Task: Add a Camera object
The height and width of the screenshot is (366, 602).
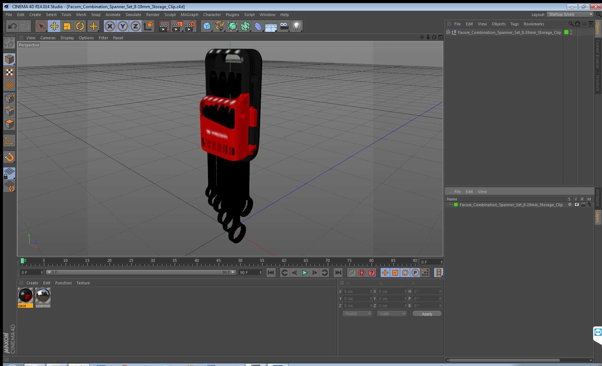Action: click(x=284, y=26)
